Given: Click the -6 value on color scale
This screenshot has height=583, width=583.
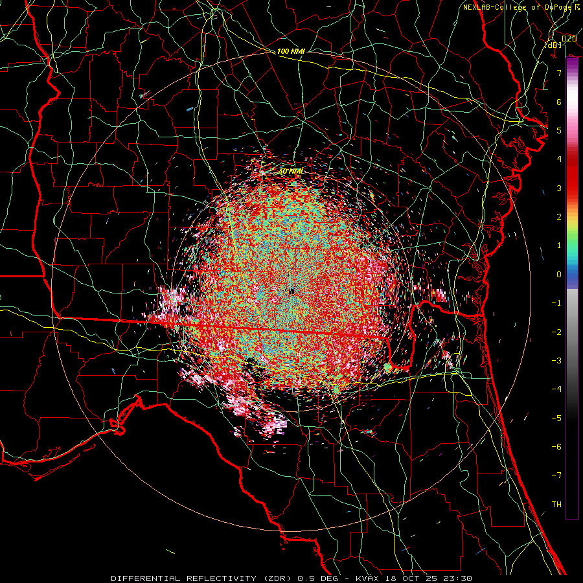Looking at the screenshot, I should click(556, 447).
